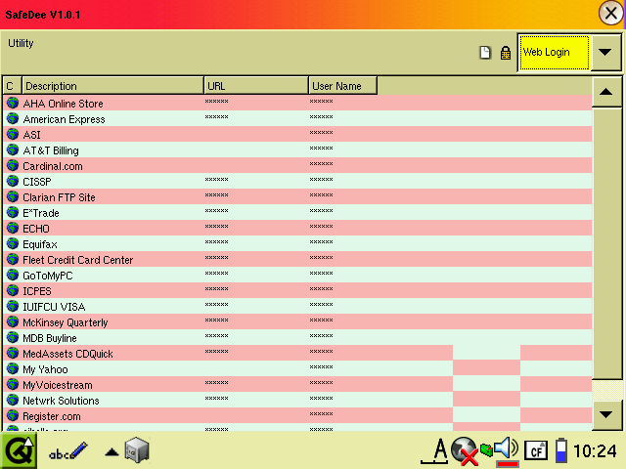626x469 pixels.
Task: Click the speaker volume icon
Action: [x=507, y=448]
